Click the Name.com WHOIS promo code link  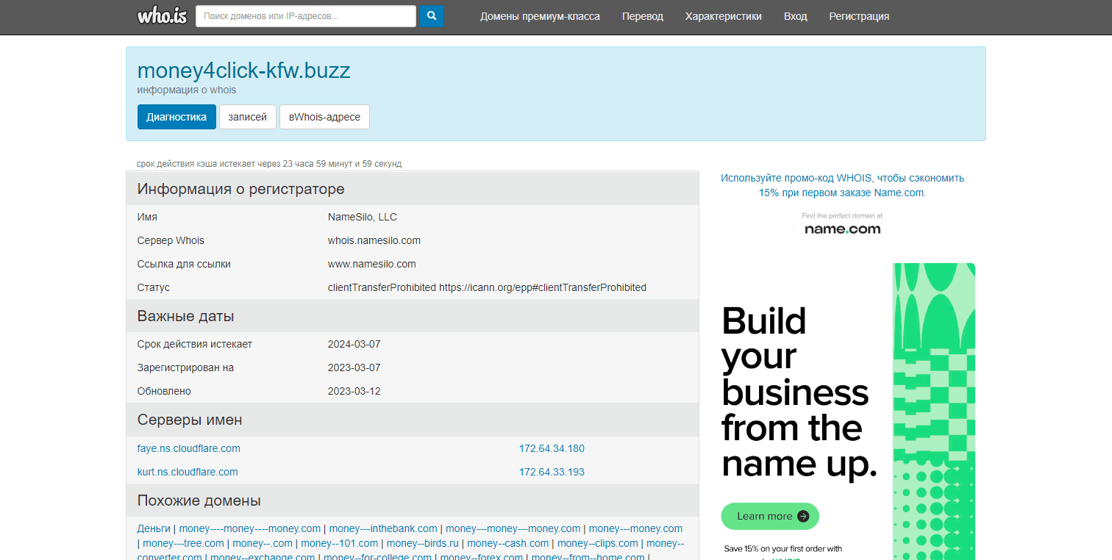[x=842, y=185]
